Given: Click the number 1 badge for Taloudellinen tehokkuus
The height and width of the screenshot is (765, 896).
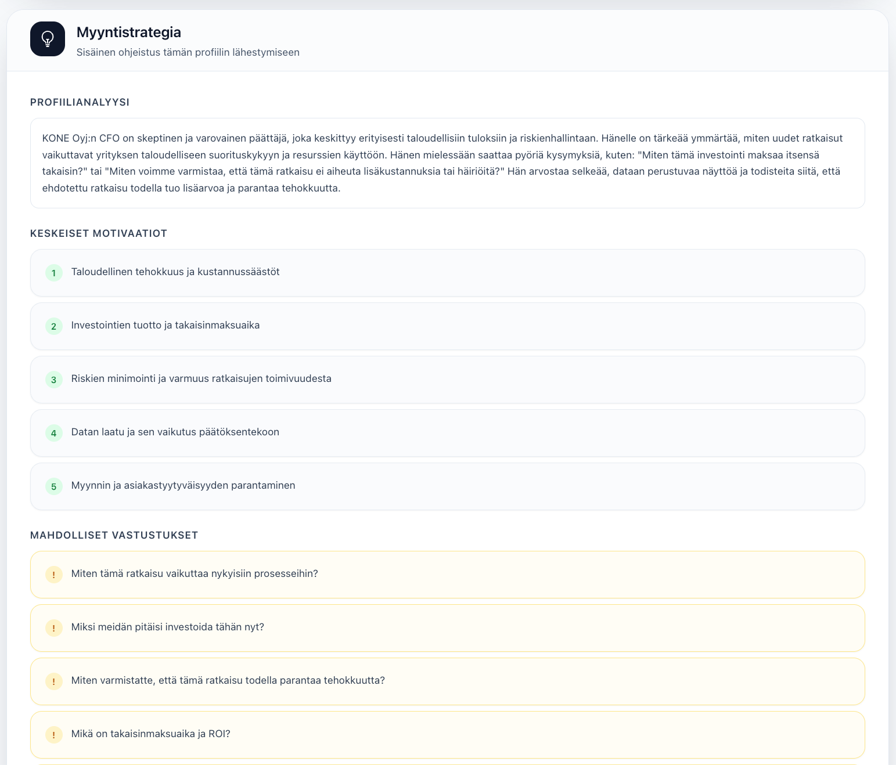Looking at the screenshot, I should pyautogui.click(x=54, y=273).
